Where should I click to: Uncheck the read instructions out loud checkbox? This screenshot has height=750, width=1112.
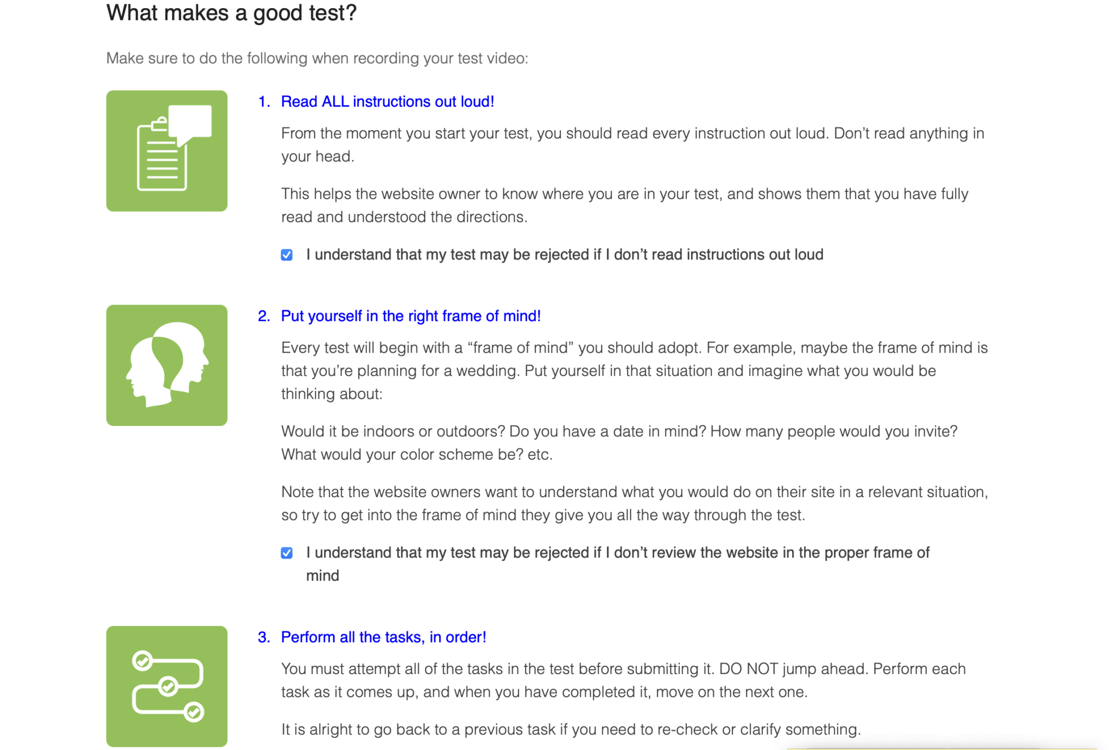coord(287,255)
